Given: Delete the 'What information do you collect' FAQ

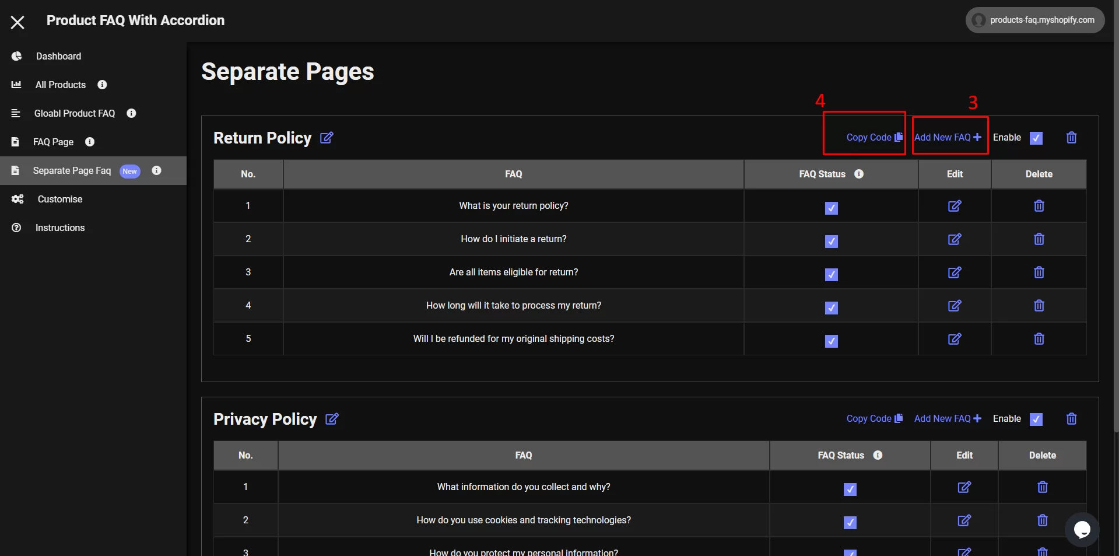Looking at the screenshot, I should coord(1042,487).
